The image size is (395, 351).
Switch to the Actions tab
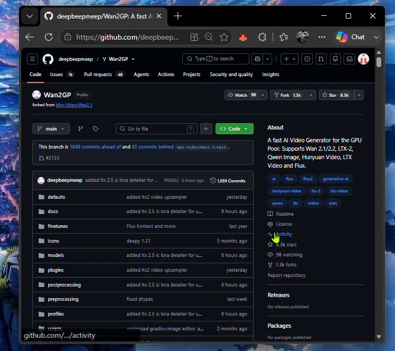(166, 75)
